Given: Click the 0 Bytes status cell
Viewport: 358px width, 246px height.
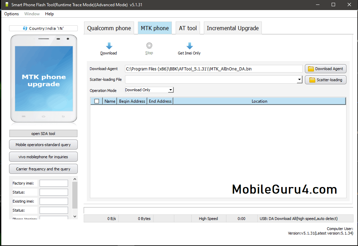Looking at the screenshot, I should pos(136,219).
